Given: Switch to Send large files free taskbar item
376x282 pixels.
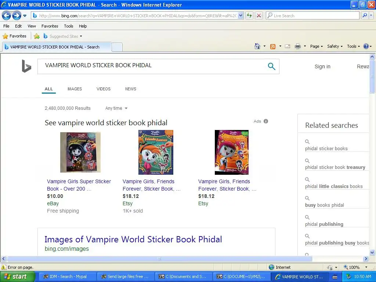Looking at the screenshot, I should coord(126,276).
